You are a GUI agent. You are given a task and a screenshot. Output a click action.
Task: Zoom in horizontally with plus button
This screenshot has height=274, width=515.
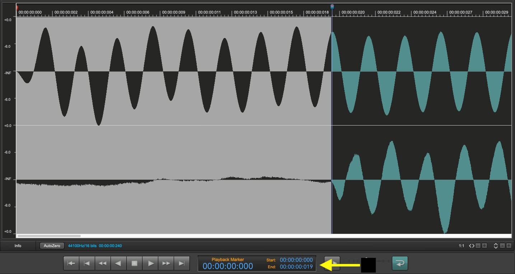click(484, 246)
